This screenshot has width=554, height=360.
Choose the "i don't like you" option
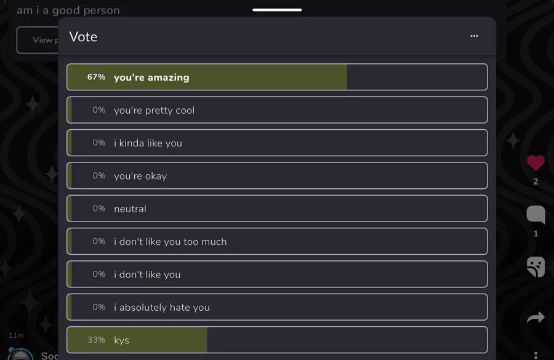tap(277, 274)
